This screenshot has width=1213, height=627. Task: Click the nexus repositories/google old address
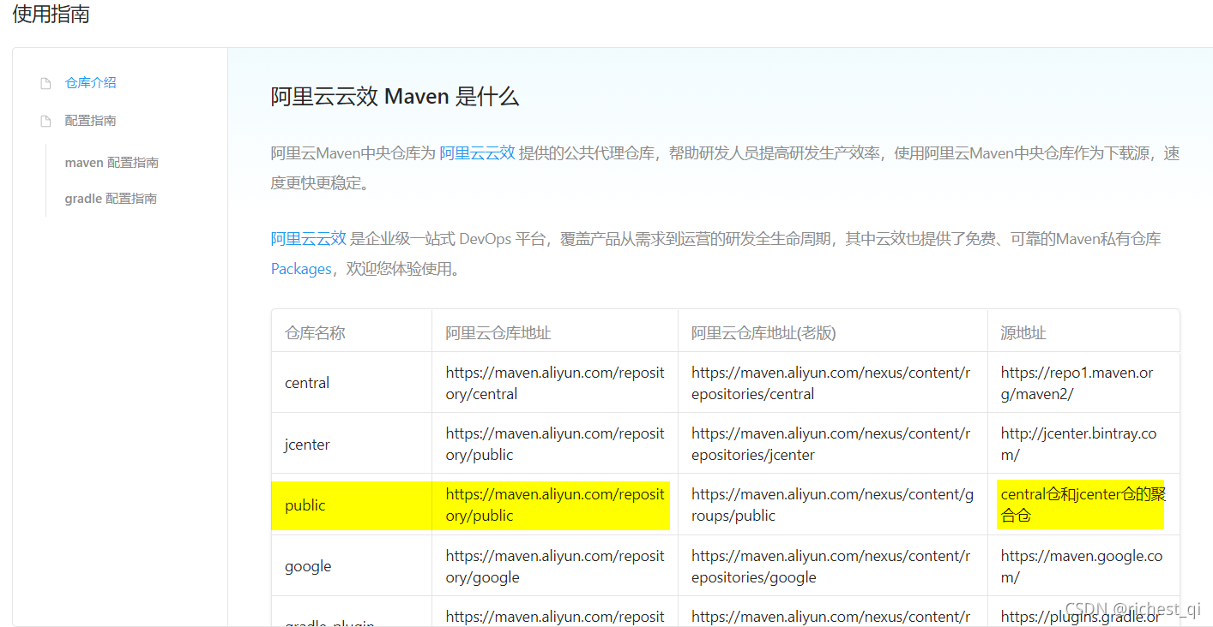pos(831,566)
